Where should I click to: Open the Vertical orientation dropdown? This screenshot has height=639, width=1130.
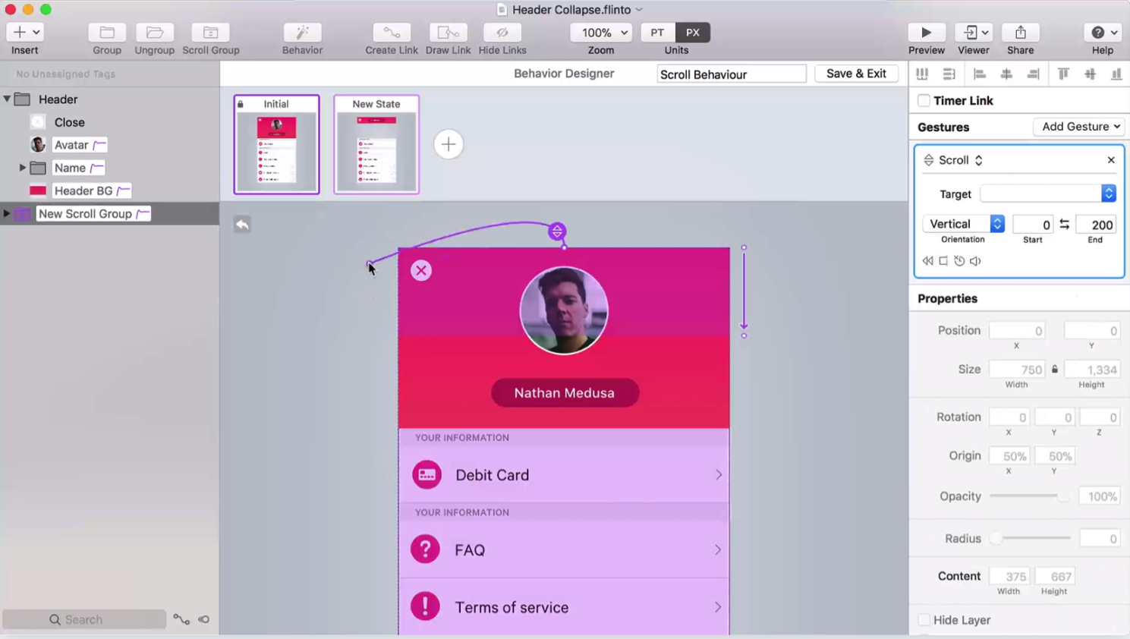(x=964, y=224)
